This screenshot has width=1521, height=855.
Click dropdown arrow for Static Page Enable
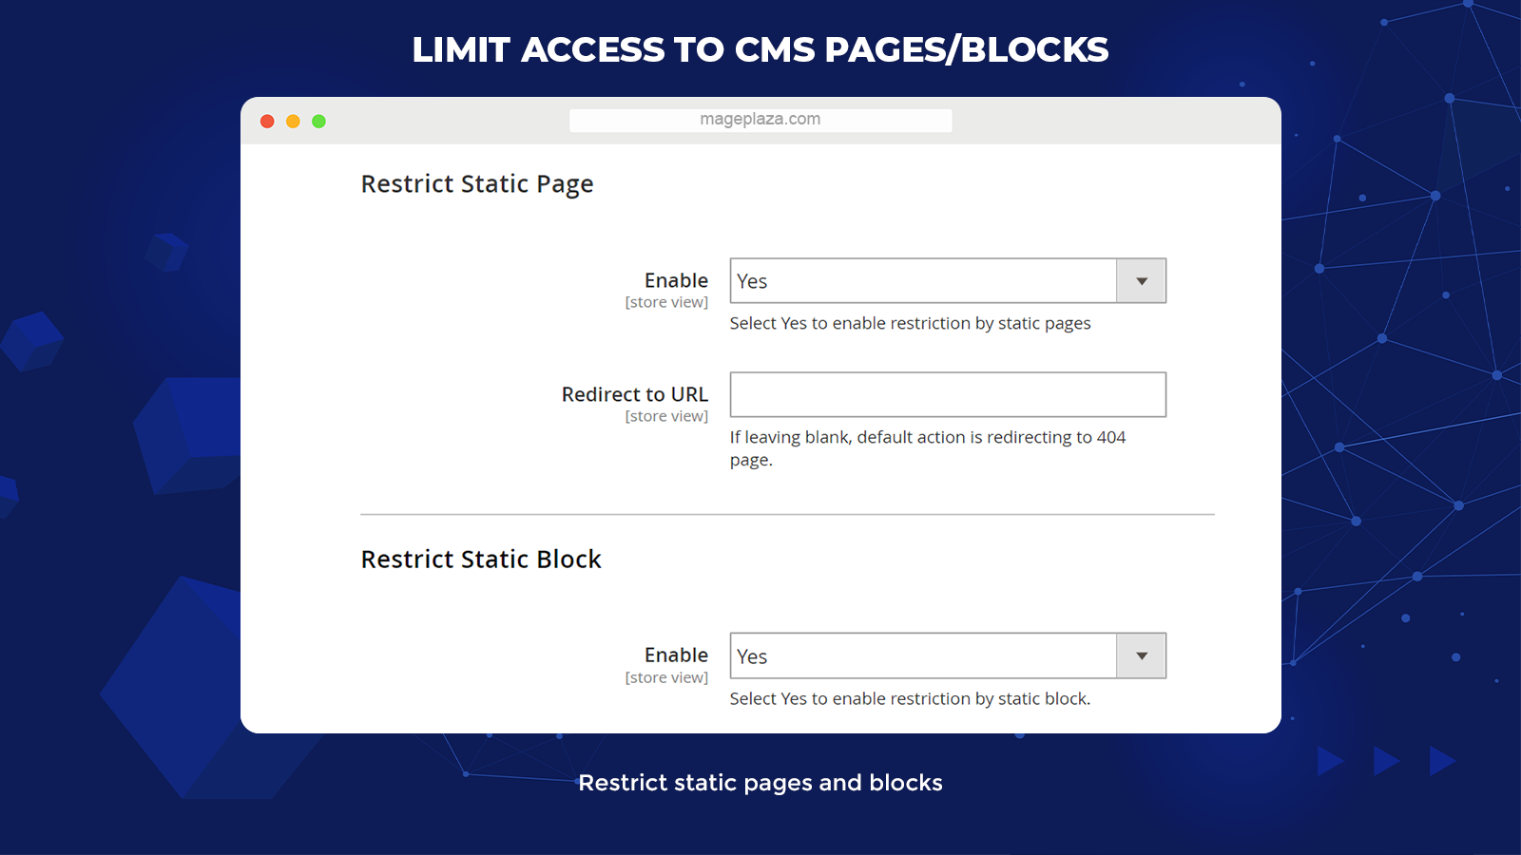coord(1142,281)
